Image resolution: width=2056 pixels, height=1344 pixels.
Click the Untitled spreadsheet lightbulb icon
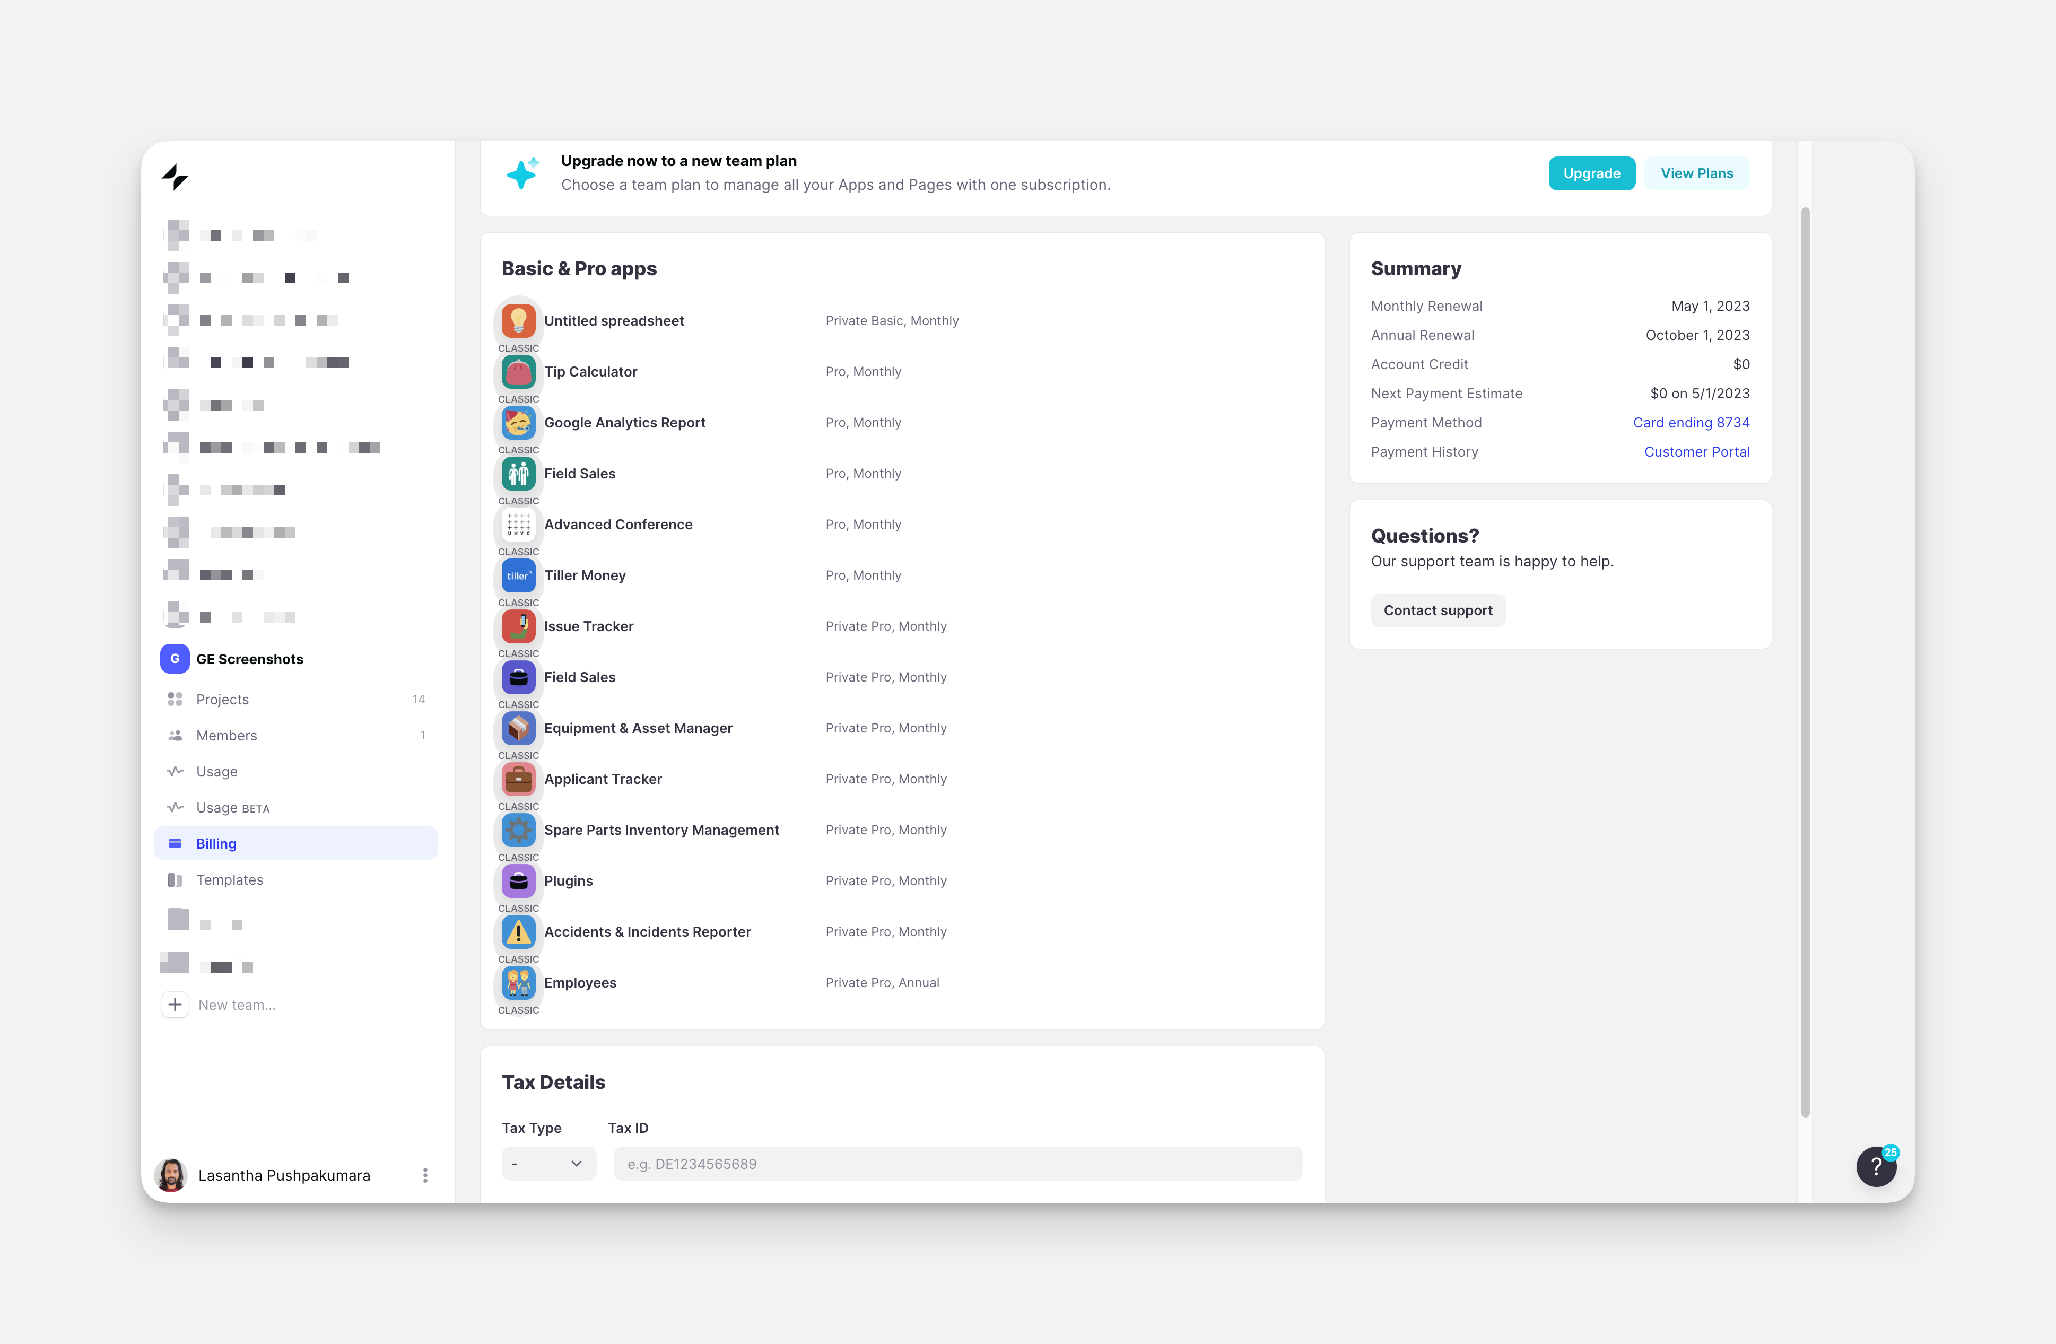coord(518,321)
